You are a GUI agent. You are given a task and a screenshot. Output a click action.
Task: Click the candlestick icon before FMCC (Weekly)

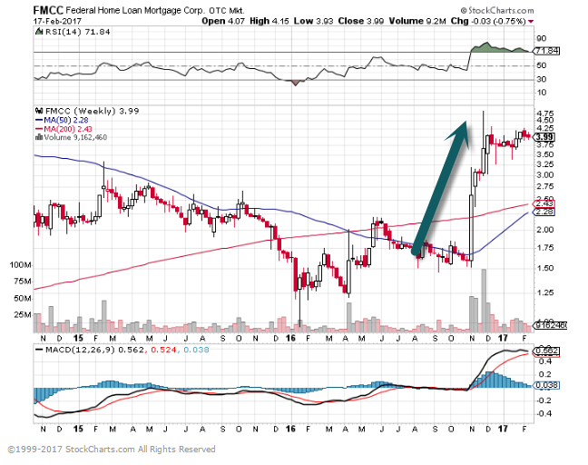tap(39, 111)
